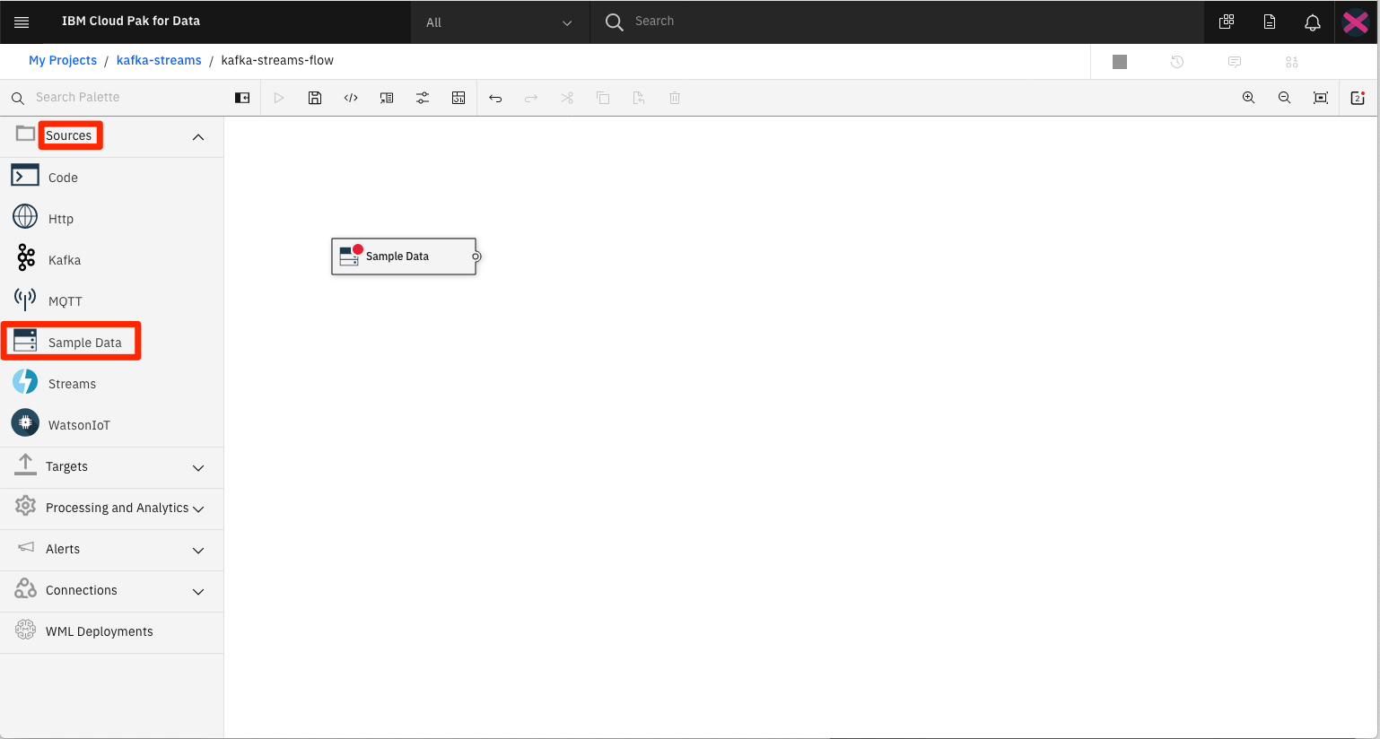
Task: Select the Sample Data node on canvas
Action: (403, 256)
